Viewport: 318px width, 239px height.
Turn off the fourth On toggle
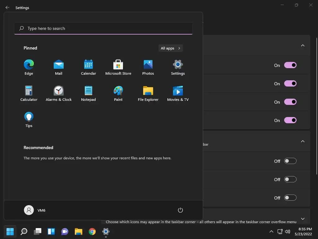coord(290,120)
